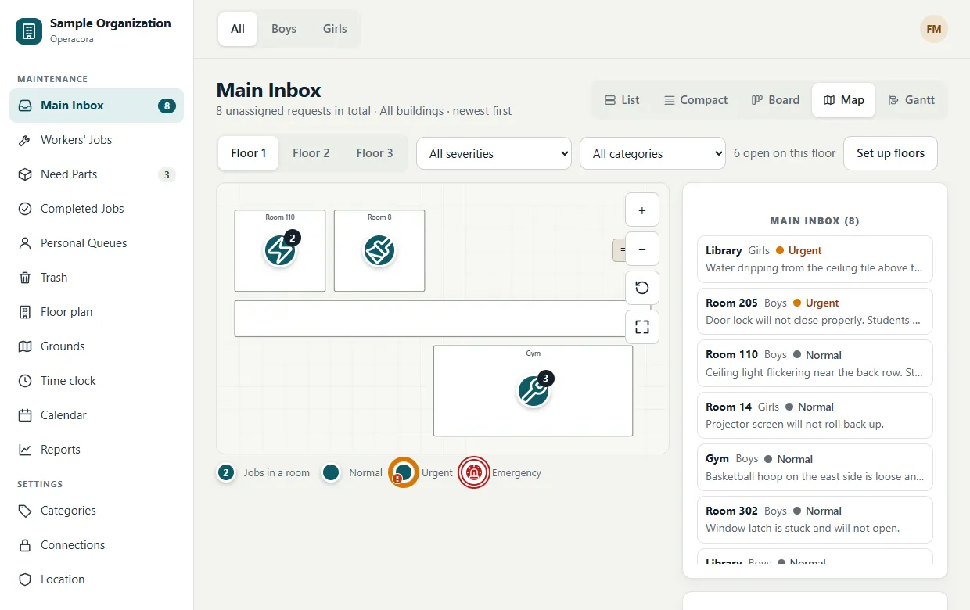Switch to Board view
This screenshot has height=610, width=970.
(775, 100)
